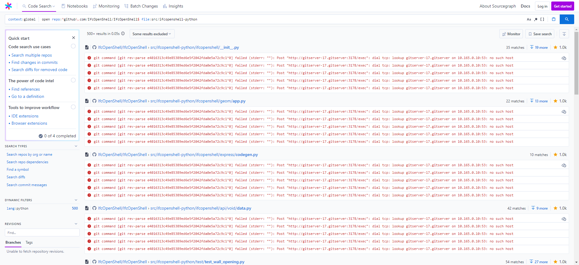The height and width of the screenshot is (265, 579).
Task: Apply the lang:python dynamic filter
Action: [42, 208]
